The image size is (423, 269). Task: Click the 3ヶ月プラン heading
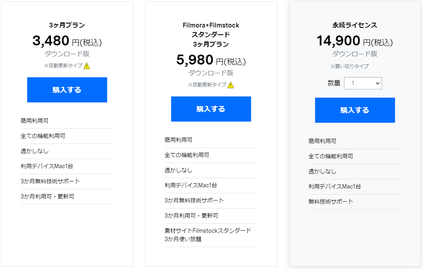point(67,25)
